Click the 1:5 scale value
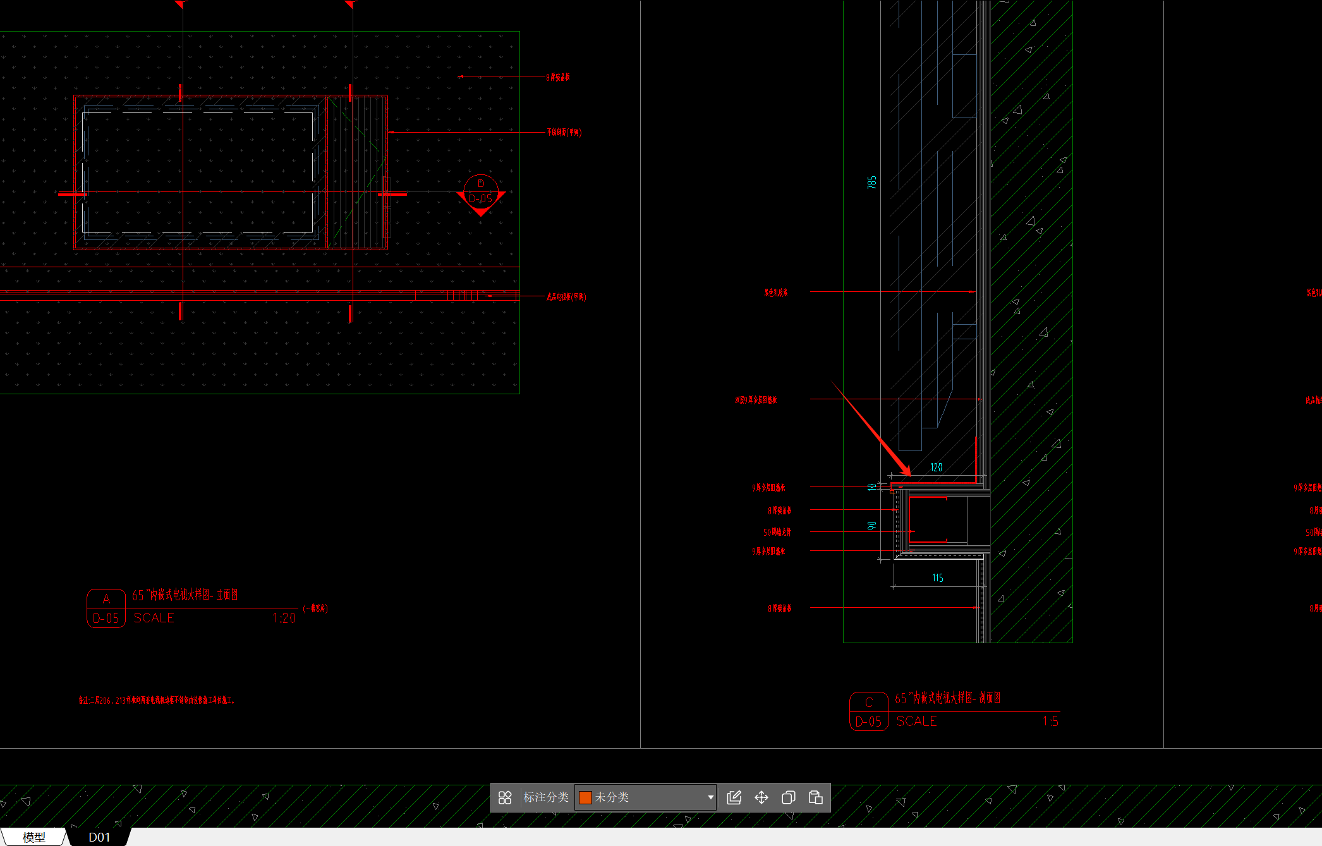Image resolution: width=1322 pixels, height=846 pixels. click(x=1050, y=721)
